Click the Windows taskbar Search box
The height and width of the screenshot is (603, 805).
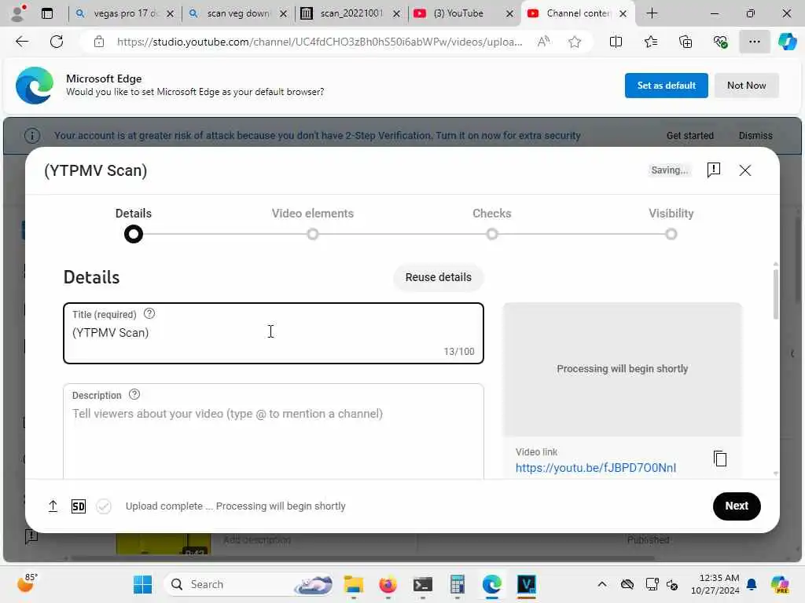pyautogui.click(x=248, y=584)
